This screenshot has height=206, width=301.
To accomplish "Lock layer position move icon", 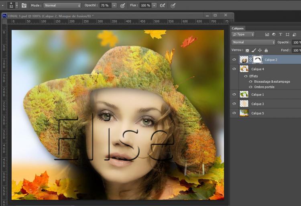I will (x=260, y=50).
